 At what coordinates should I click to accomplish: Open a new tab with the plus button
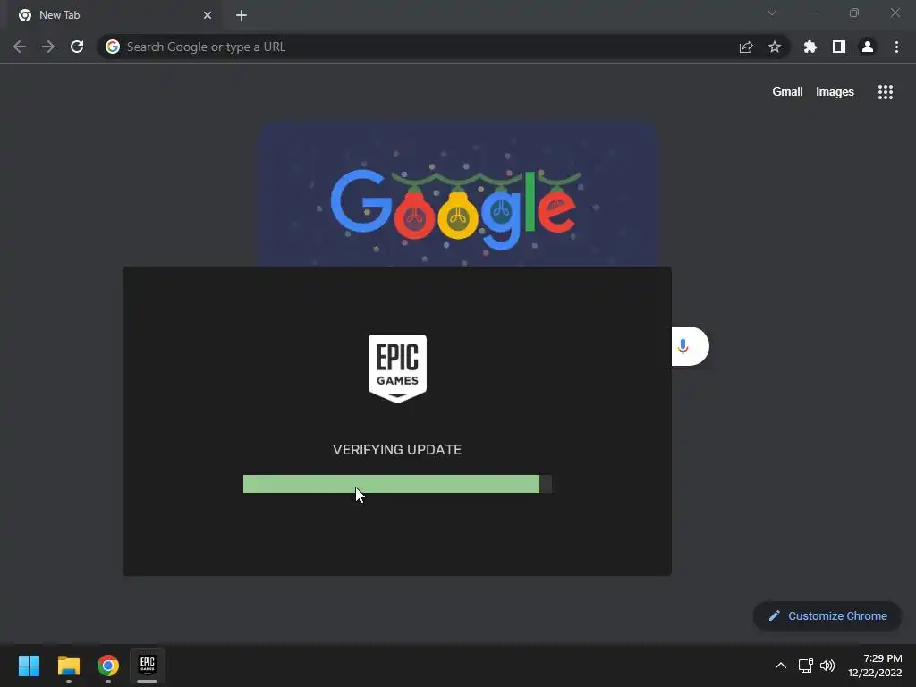(x=242, y=15)
